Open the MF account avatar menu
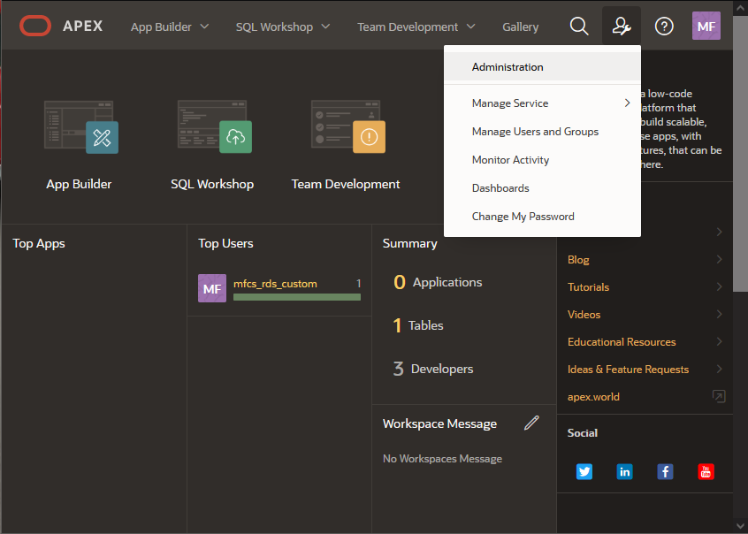 pyautogui.click(x=706, y=26)
